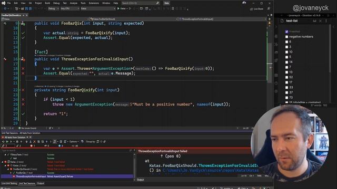Image resolution: width=337 pixels, height=189 pixels.
Task: Run all tests in the unit test session
Action: point(7,142)
